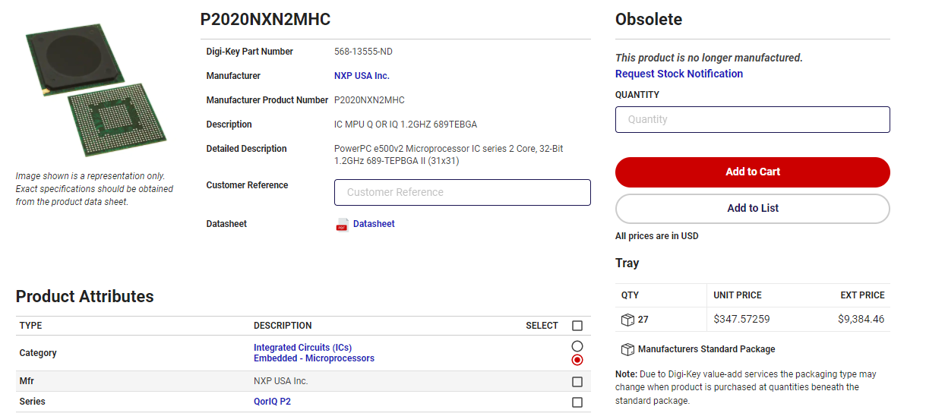Open the QorIQ P2 series link

[x=272, y=402]
